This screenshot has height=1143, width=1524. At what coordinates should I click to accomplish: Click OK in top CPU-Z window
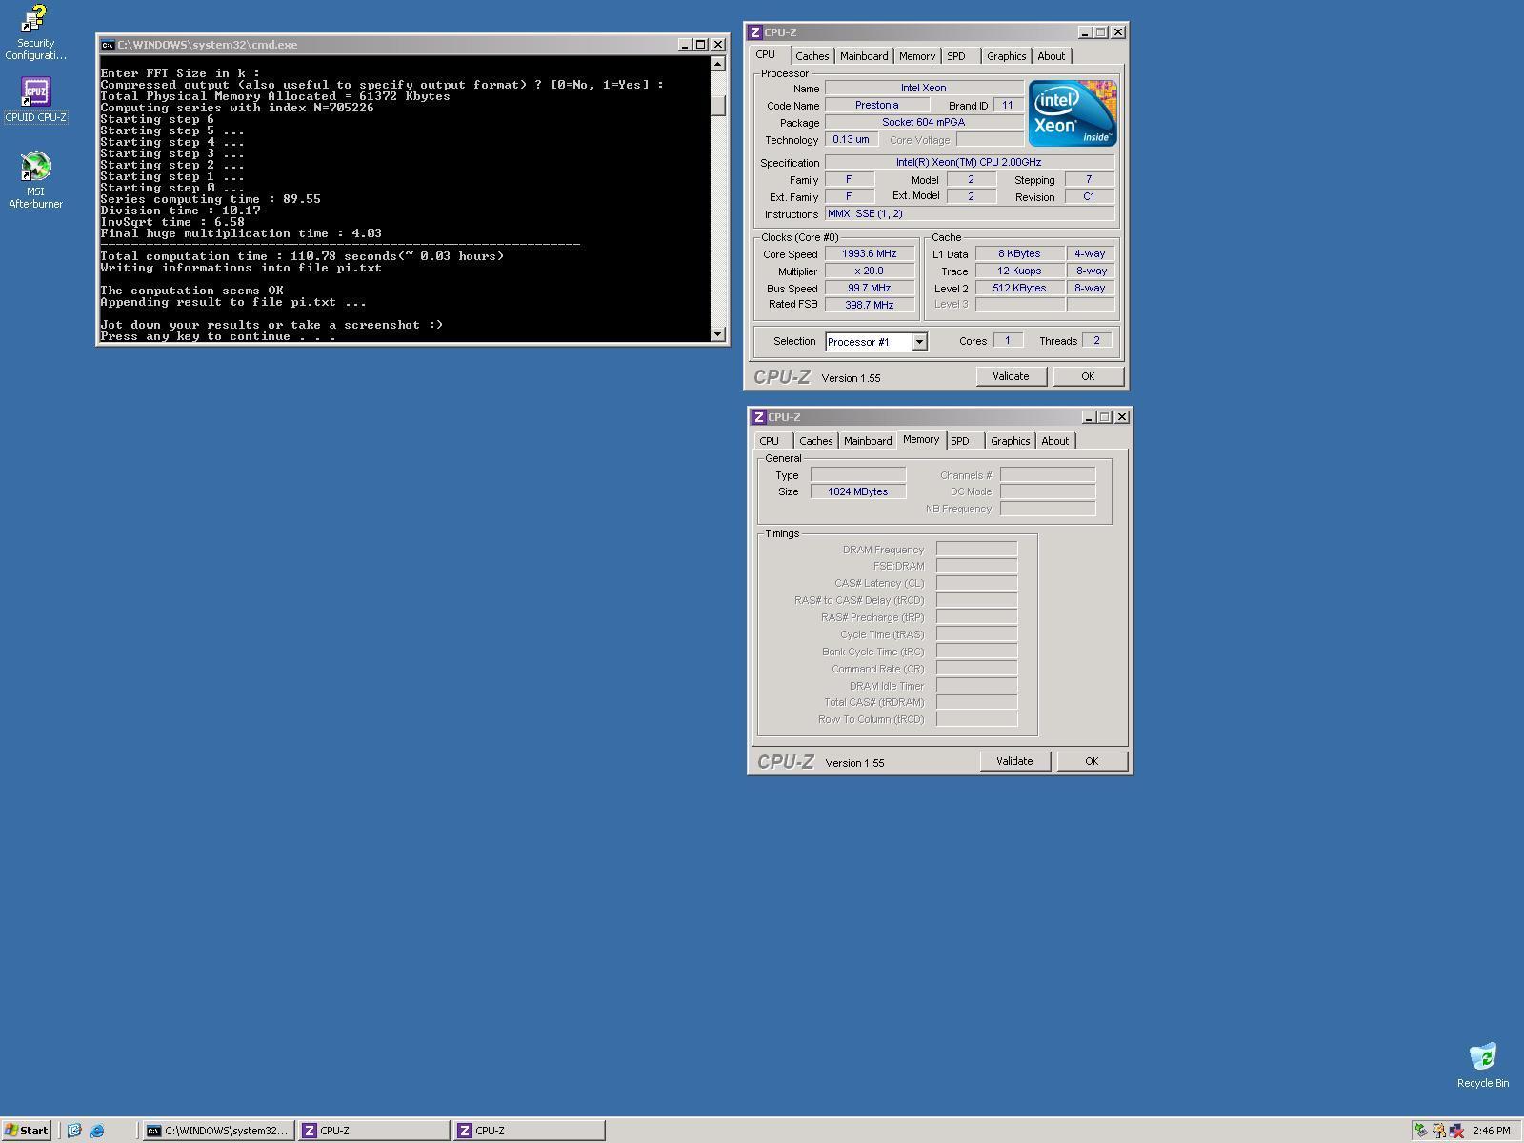pyautogui.click(x=1088, y=376)
